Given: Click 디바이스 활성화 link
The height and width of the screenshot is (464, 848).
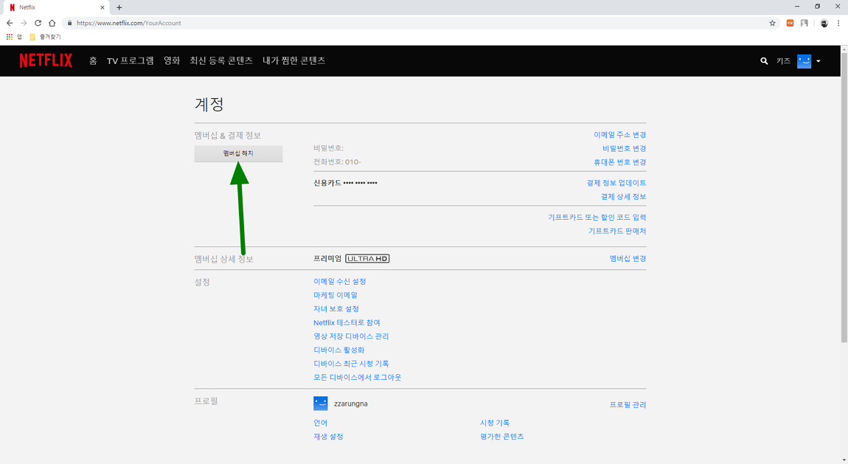Looking at the screenshot, I should pos(339,350).
